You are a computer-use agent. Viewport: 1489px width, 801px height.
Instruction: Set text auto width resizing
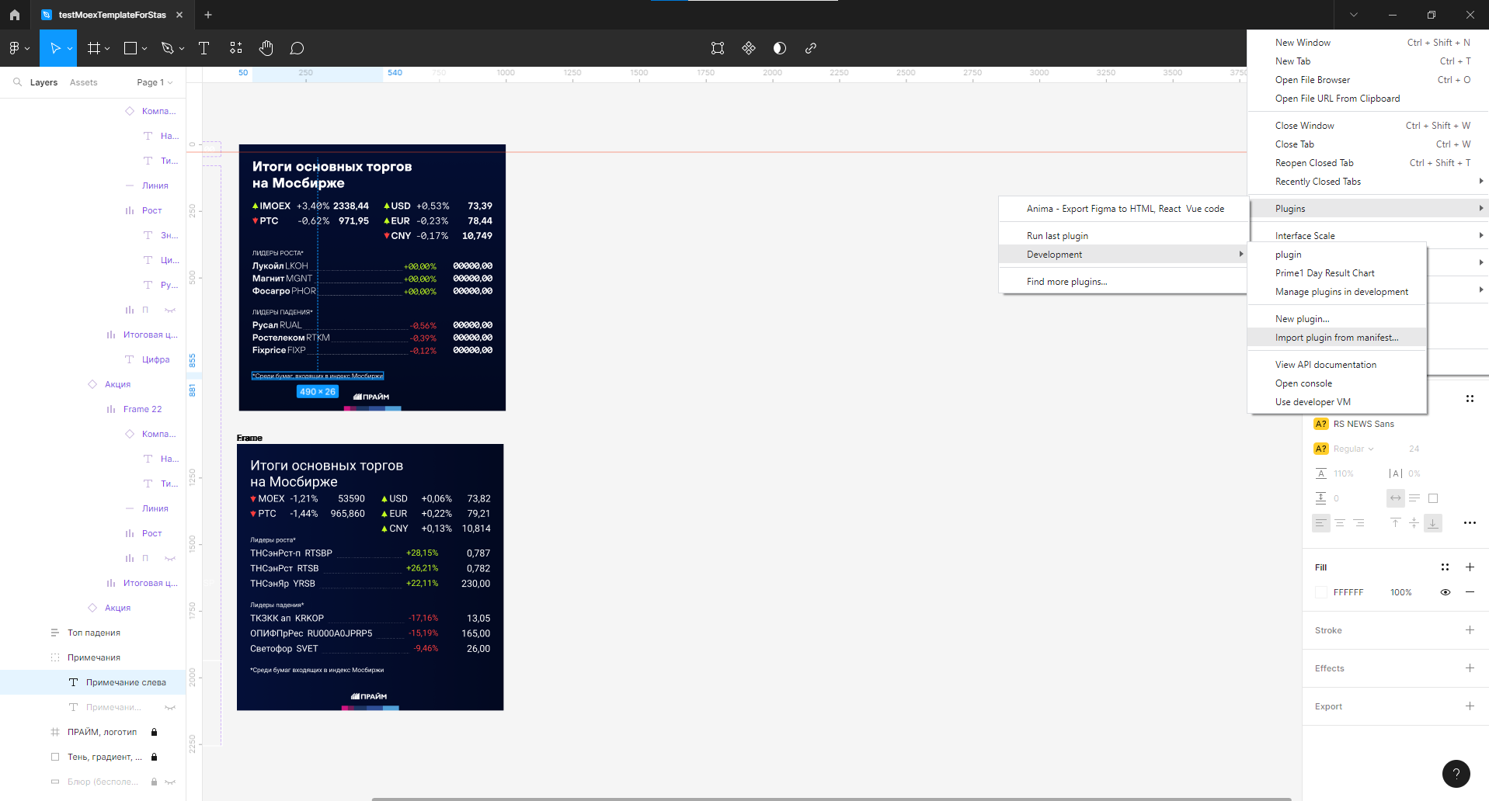click(1396, 498)
